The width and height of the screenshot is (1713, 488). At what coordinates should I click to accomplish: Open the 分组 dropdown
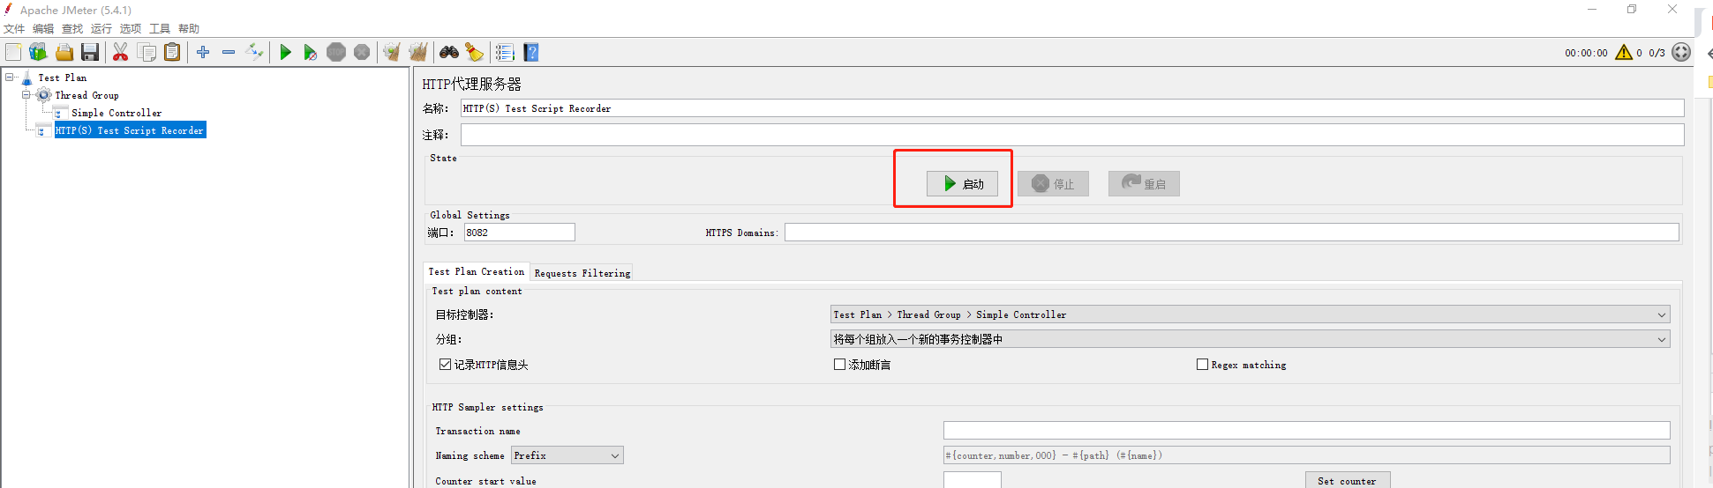(1250, 339)
